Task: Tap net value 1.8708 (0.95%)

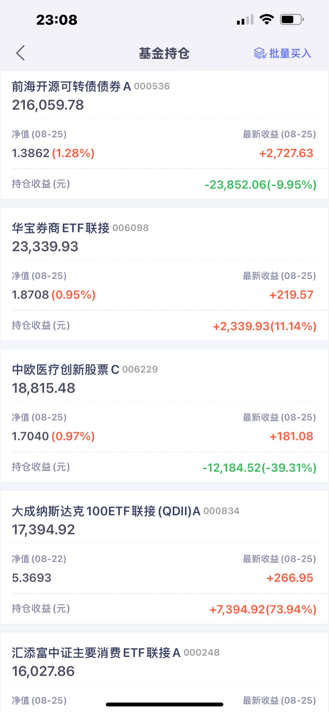Action: pyautogui.click(x=54, y=295)
